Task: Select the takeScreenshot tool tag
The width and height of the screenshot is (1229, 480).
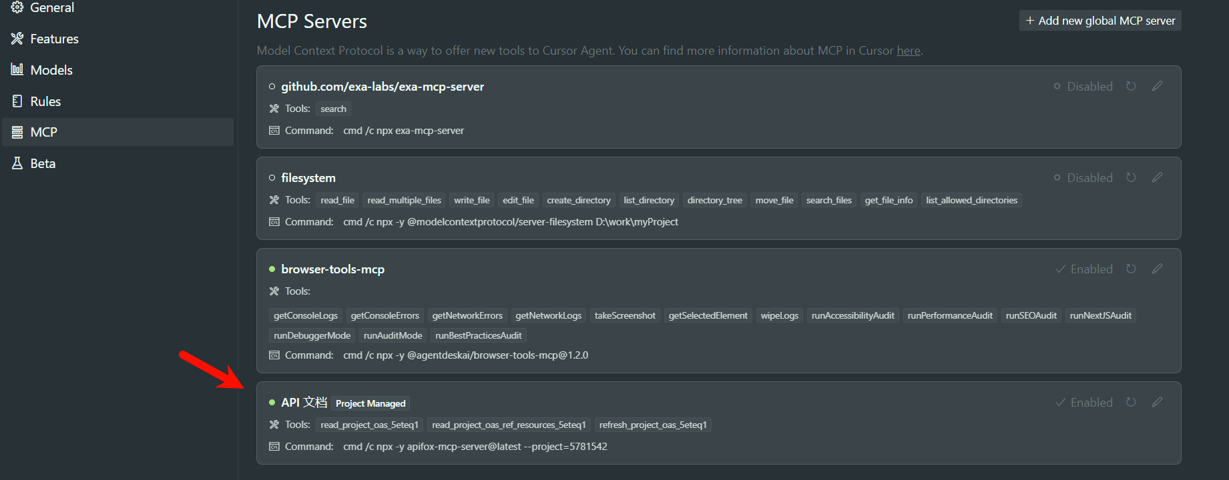Action: click(625, 315)
